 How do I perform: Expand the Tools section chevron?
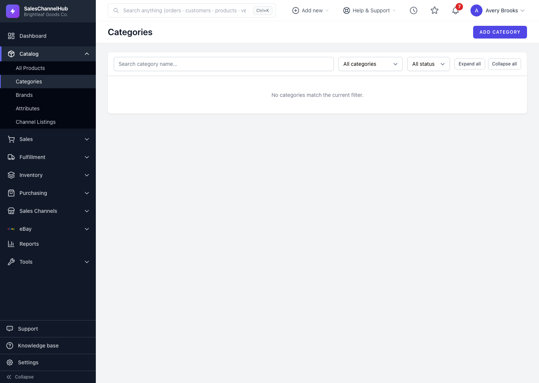(87, 262)
